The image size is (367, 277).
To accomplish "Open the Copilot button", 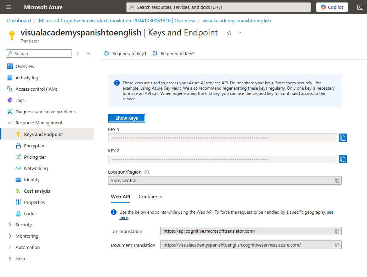I will point(332,7).
